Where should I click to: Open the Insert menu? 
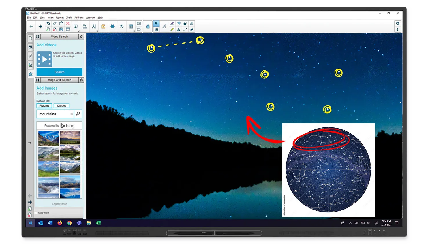(50, 18)
